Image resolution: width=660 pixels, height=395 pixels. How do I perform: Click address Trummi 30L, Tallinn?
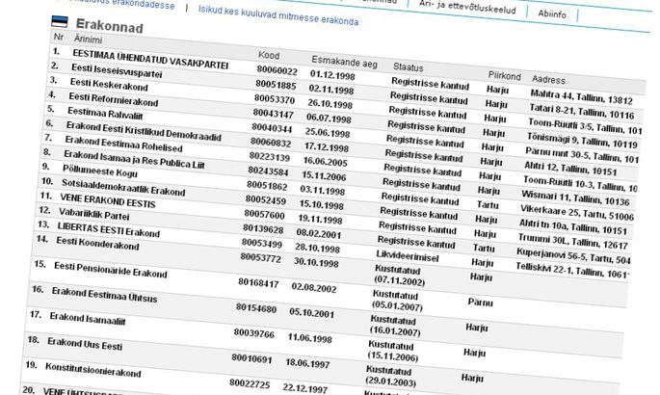pos(572,242)
